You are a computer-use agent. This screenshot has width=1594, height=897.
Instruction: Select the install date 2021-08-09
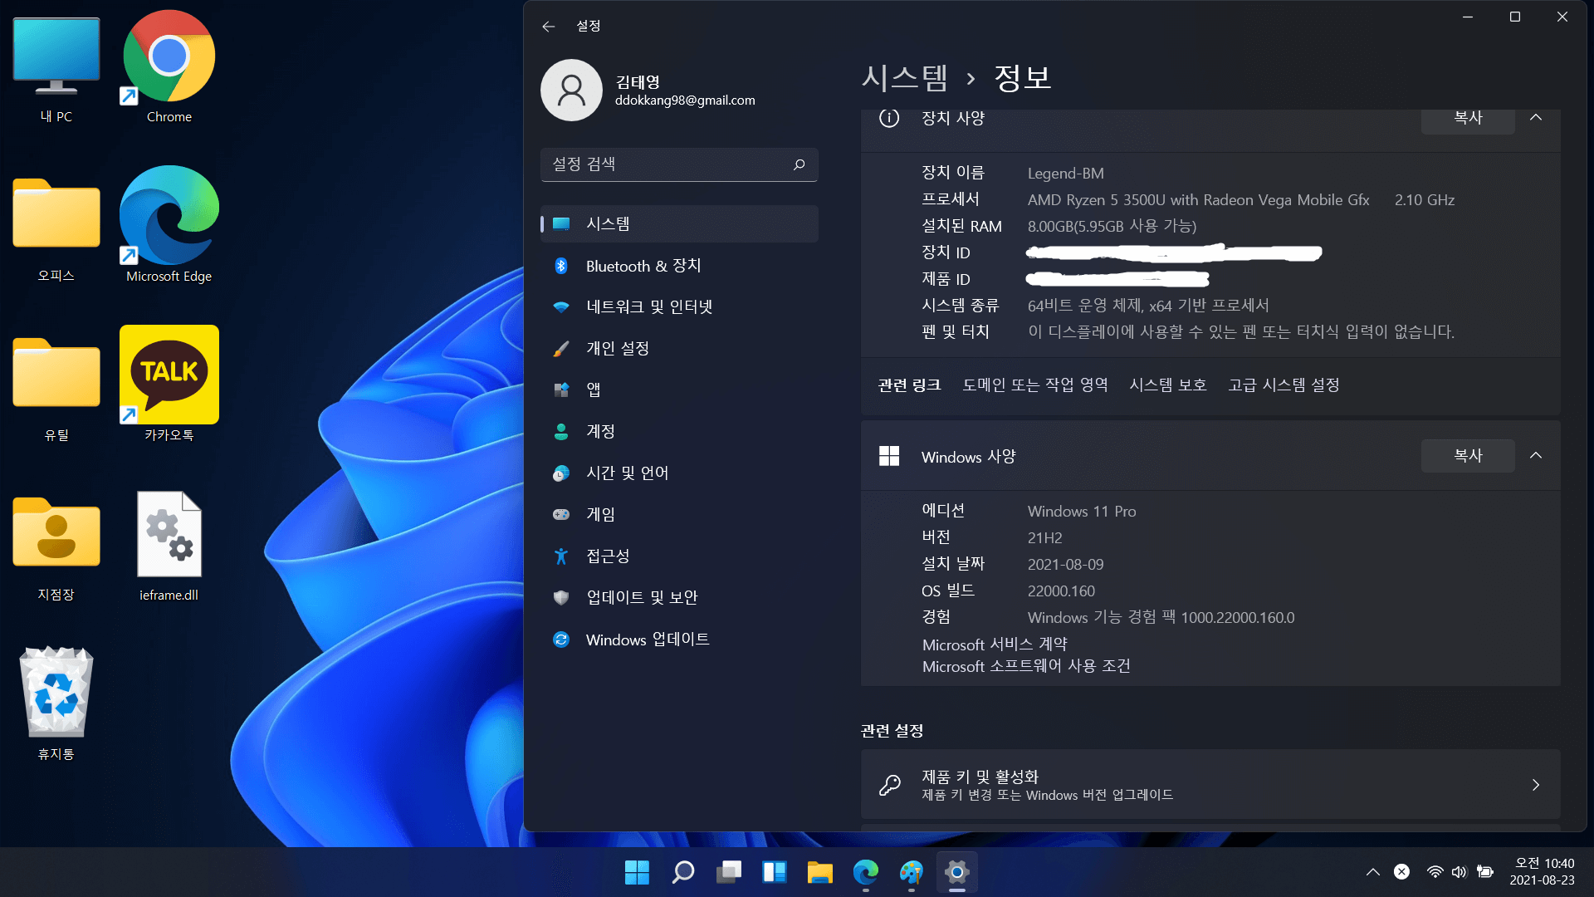coord(1065,565)
